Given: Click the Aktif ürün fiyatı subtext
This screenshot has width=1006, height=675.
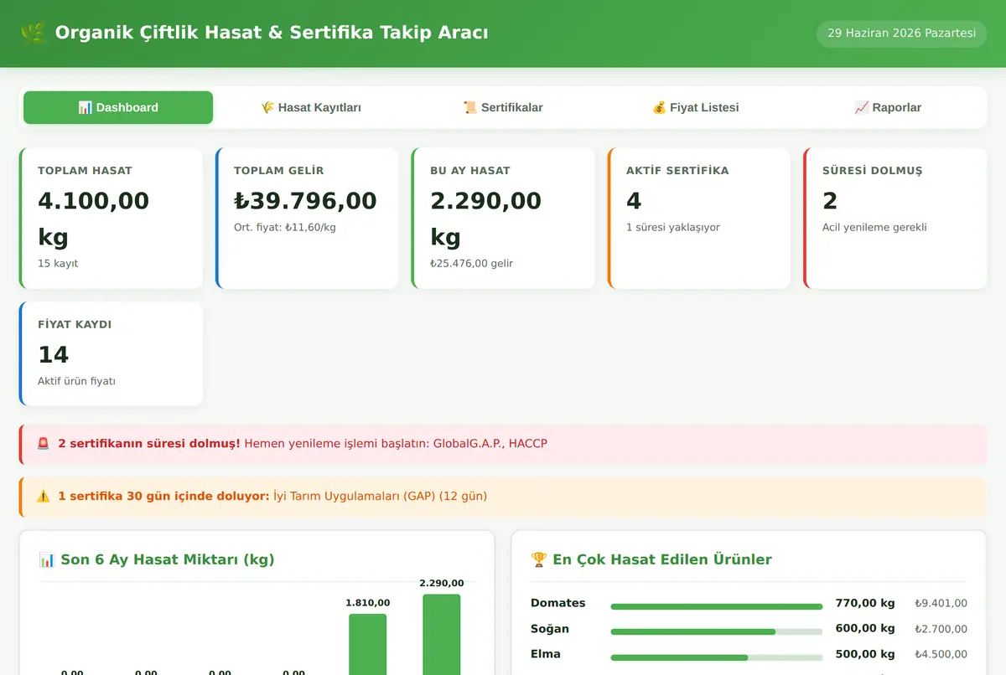Looking at the screenshot, I should click(76, 381).
